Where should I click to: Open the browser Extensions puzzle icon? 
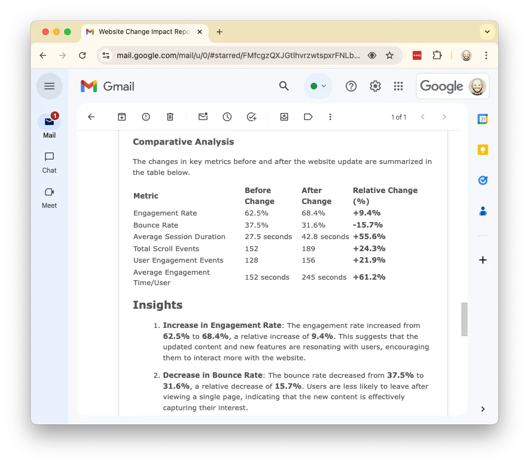437,55
